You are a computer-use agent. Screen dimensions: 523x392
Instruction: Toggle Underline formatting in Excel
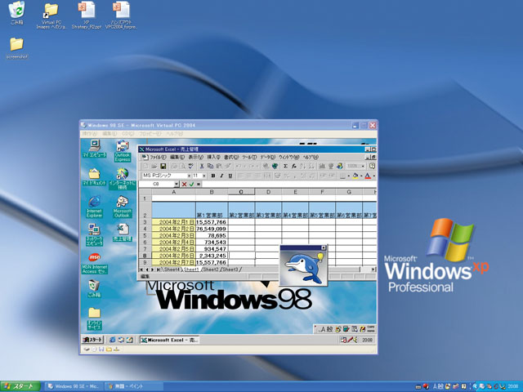[x=230, y=176]
